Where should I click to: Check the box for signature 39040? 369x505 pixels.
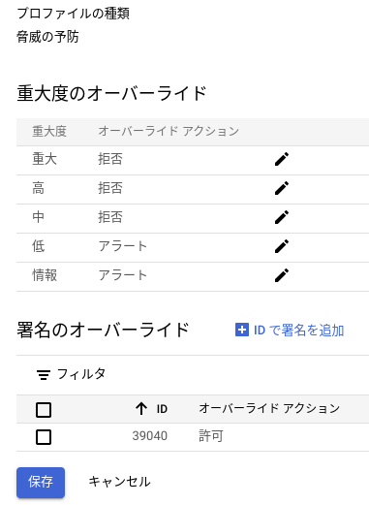[x=44, y=437]
